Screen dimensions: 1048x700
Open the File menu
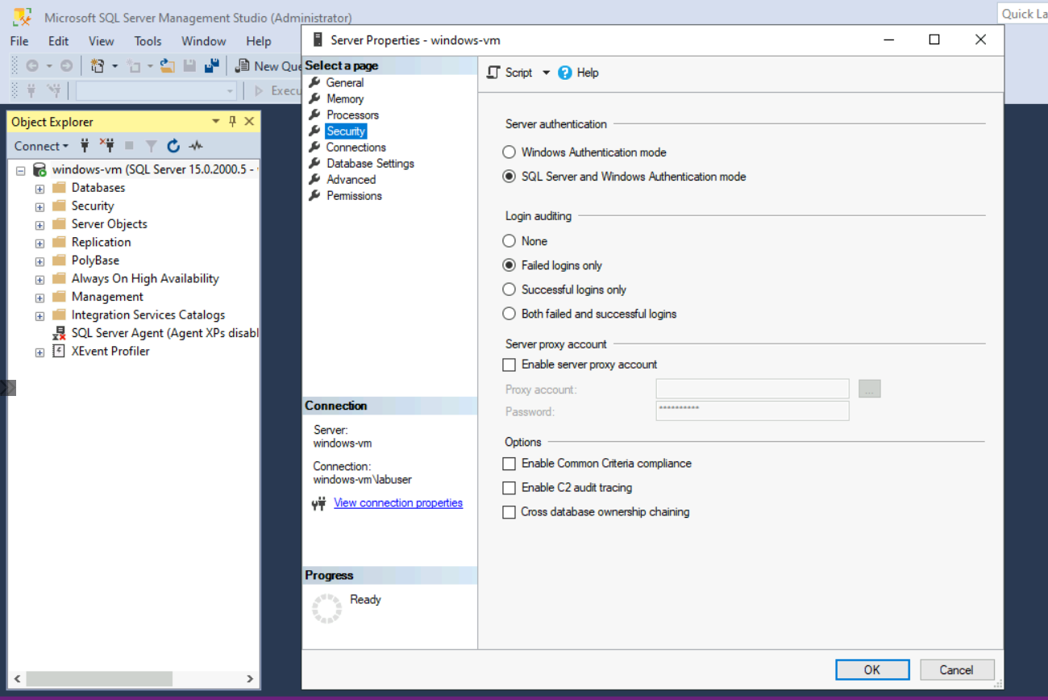19,41
